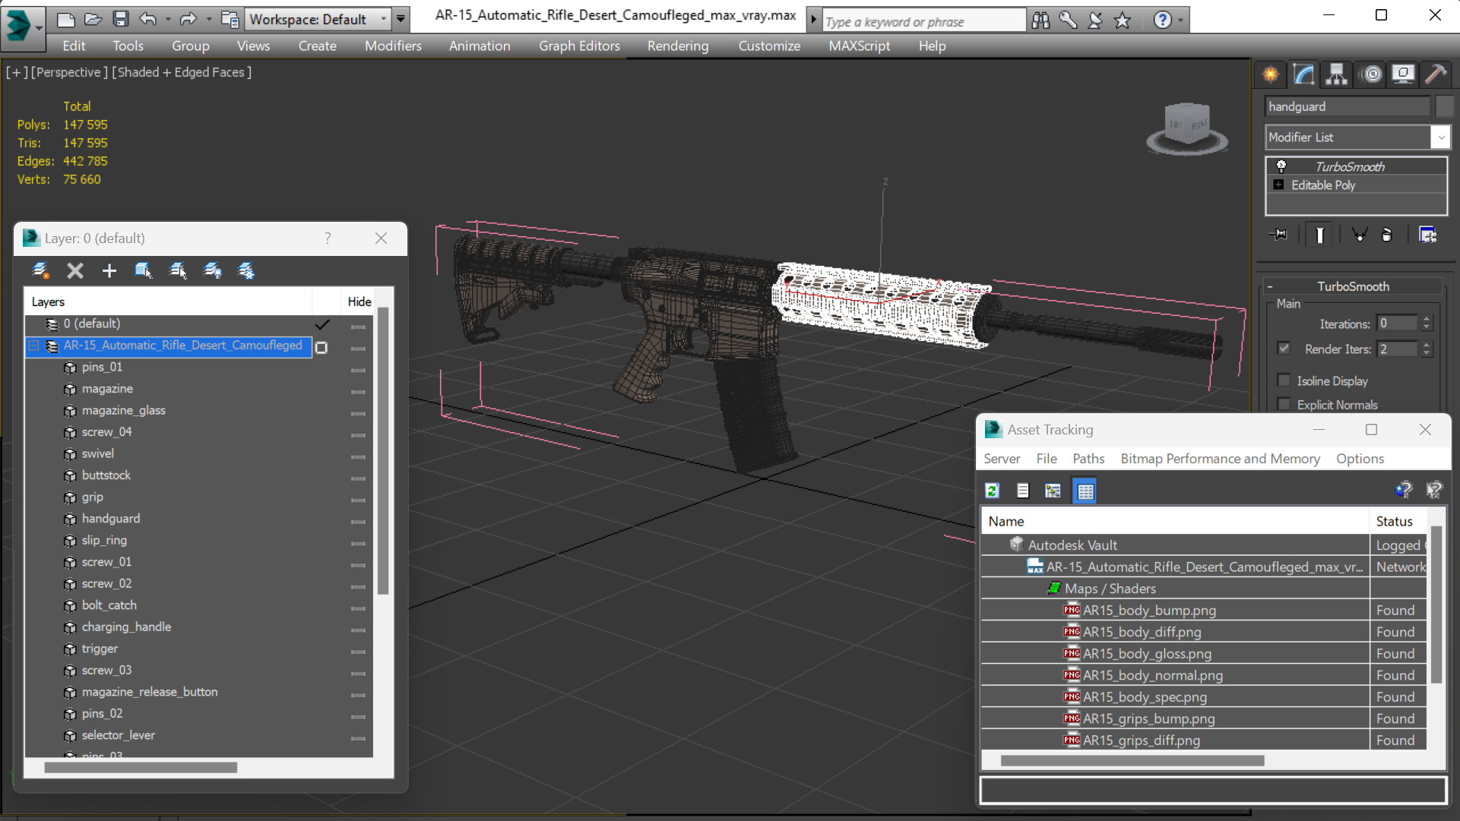Click the New Scene file icon

point(66,19)
